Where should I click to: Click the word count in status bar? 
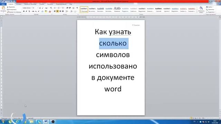(18, 118)
